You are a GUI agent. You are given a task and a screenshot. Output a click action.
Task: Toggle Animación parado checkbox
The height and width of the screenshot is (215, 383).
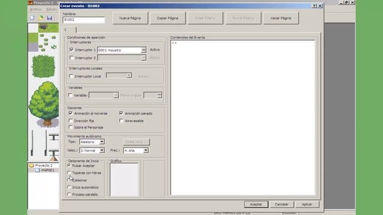point(121,113)
